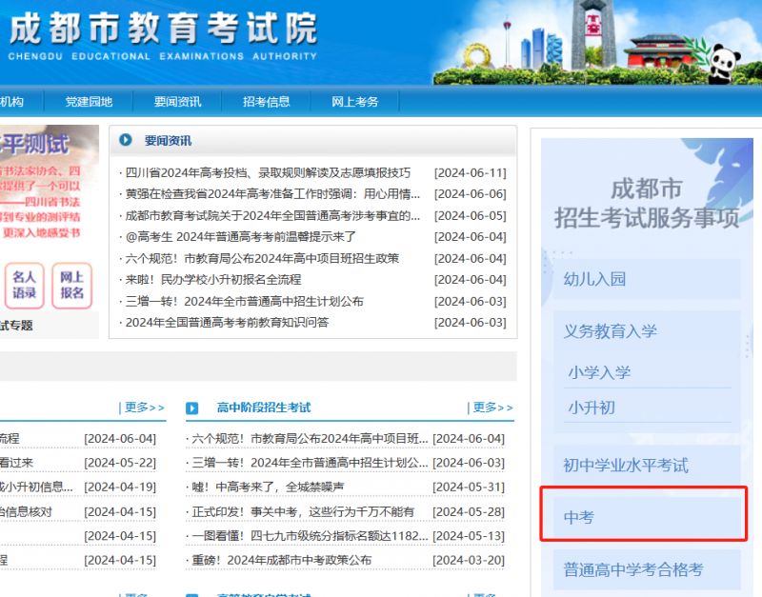This screenshot has height=597, width=762.
Task: Open 三增一转 article in 要闻资讯 list
Action: tap(245, 301)
